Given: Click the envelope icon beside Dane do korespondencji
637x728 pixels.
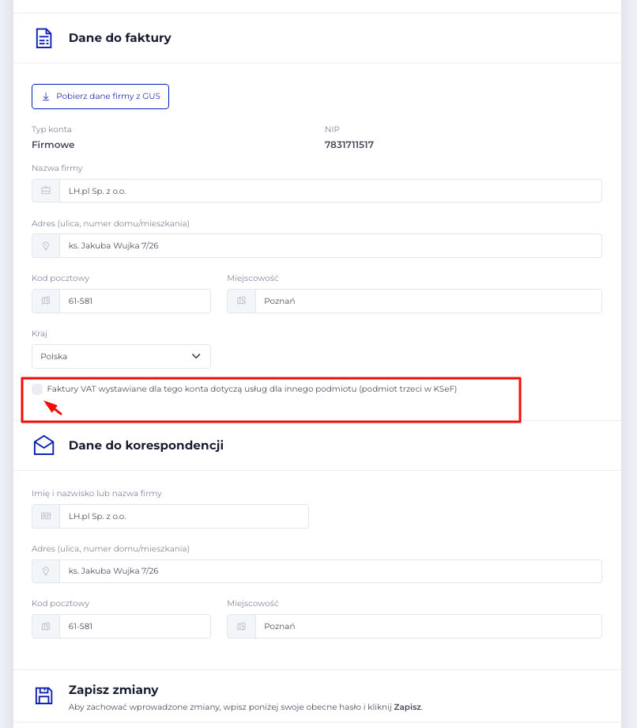Looking at the screenshot, I should point(44,446).
